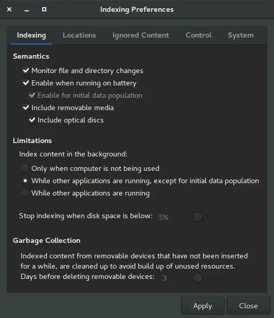Open the Locations tab
The height and width of the screenshot is (318, 274).
(79, 36)
